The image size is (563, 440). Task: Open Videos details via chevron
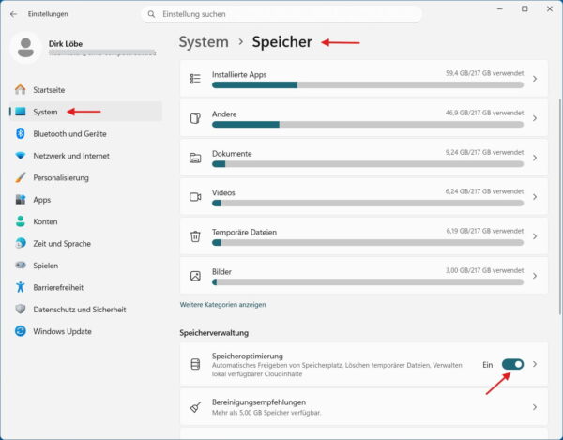click(535, 197)
